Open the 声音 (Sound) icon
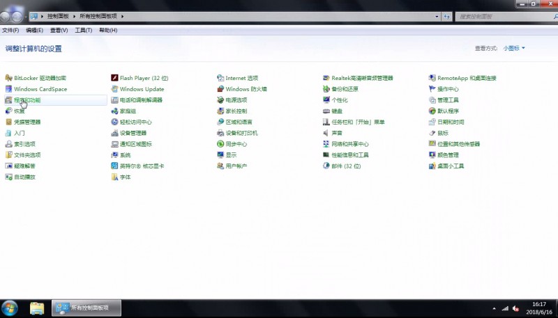 click(326, 133)
